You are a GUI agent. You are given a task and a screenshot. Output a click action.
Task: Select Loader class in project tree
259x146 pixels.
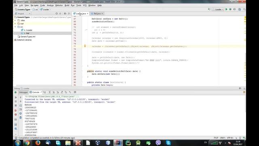click(x=29, y=30)
